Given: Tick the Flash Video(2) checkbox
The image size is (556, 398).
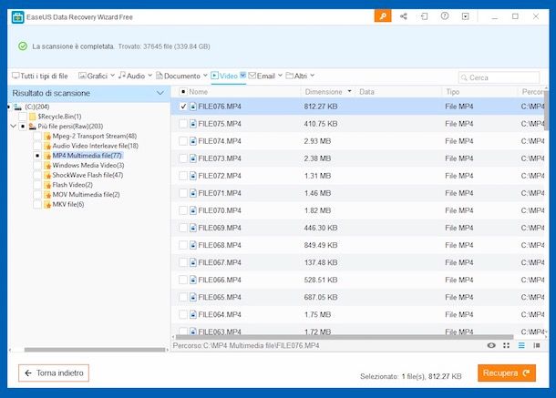Looking at the screenshot, I should (x=37, y=185).
